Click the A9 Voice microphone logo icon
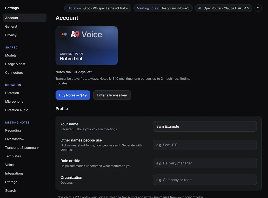 (x=64, y=34)
